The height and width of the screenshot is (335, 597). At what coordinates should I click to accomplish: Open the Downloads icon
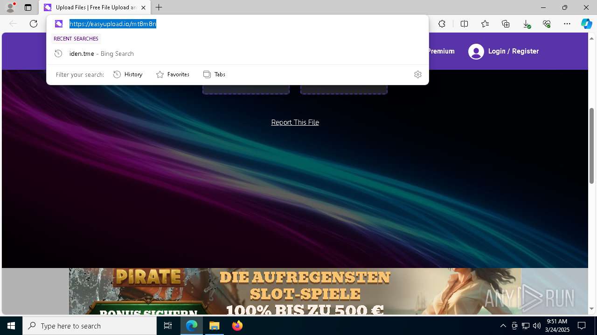[x=526, y=24]
